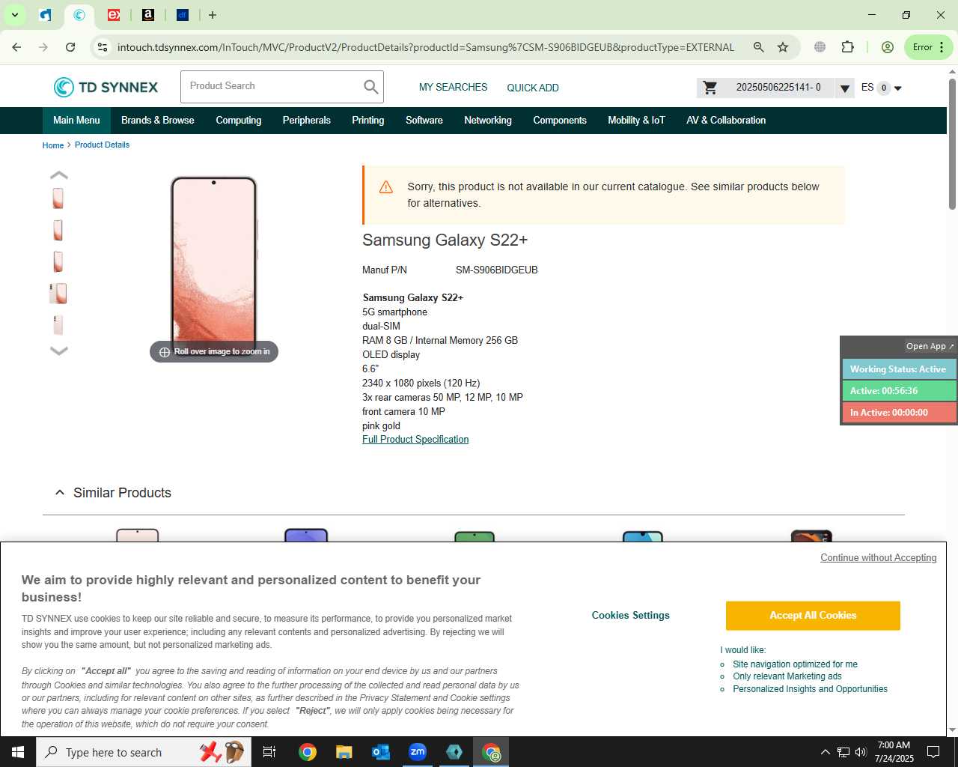Open the Main Menu tab
The width and height of the screenshot is (958, 767).
tap(76, 121)
